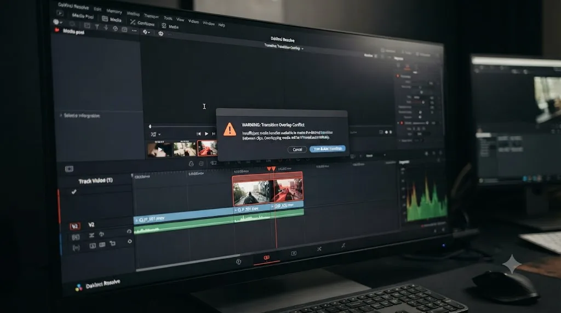561x313 pixels.
Task: Open the View menu in the menu bar
Action: point(180,20)
